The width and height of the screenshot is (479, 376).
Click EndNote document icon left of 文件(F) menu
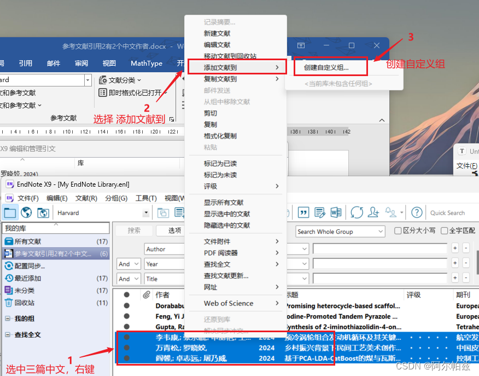(9, 198)
